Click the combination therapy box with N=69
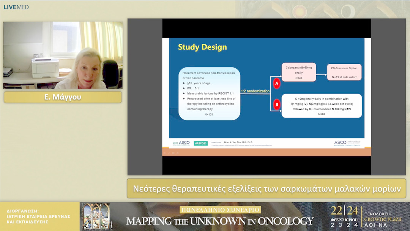 click(x=321, y=106)
